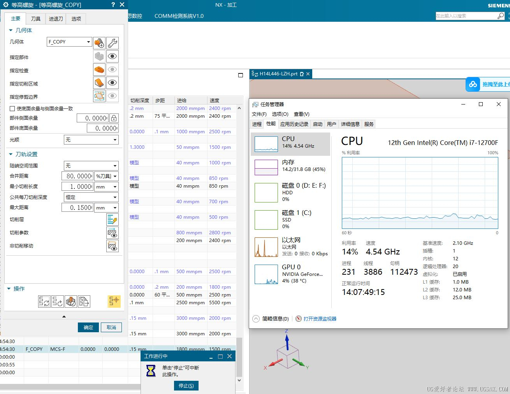Open the 文件(F) menu in Task Manager
The width and height of the screenshot is (510, 394).
259,114
